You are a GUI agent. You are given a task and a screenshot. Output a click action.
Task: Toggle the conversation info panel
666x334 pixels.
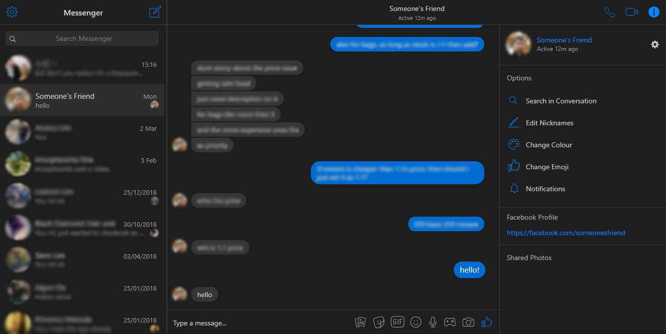pyautogui.click(x=654, y=12)
